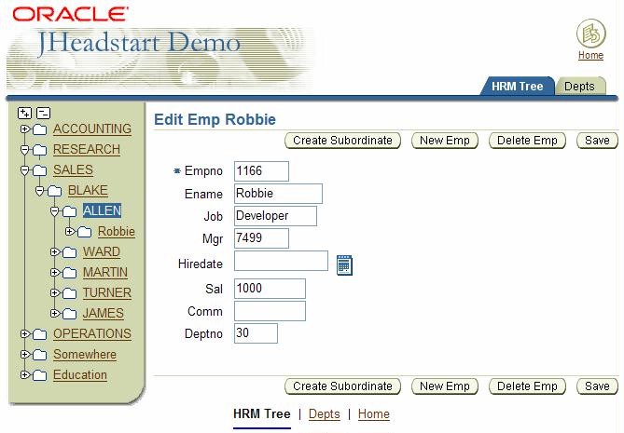
Task: Click bottom New Emp button
Action: tap(445, 386)
